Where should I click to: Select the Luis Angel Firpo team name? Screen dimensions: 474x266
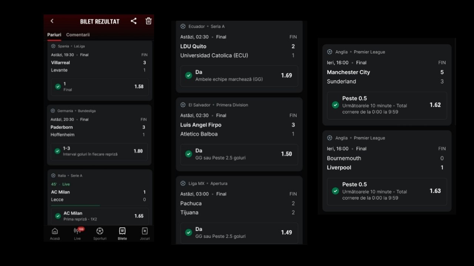coord(201,125)
